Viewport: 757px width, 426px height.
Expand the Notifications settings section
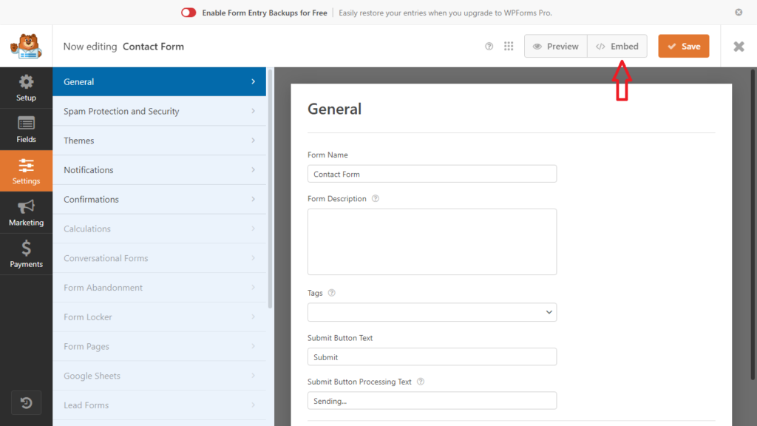[159, 170]
